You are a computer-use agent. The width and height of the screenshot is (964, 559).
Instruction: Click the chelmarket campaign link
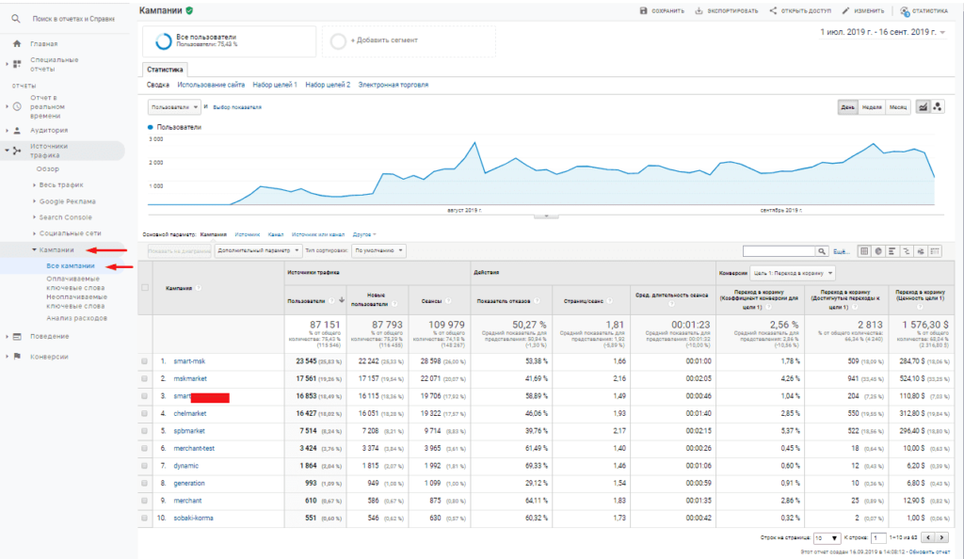[x=189, y=413]
